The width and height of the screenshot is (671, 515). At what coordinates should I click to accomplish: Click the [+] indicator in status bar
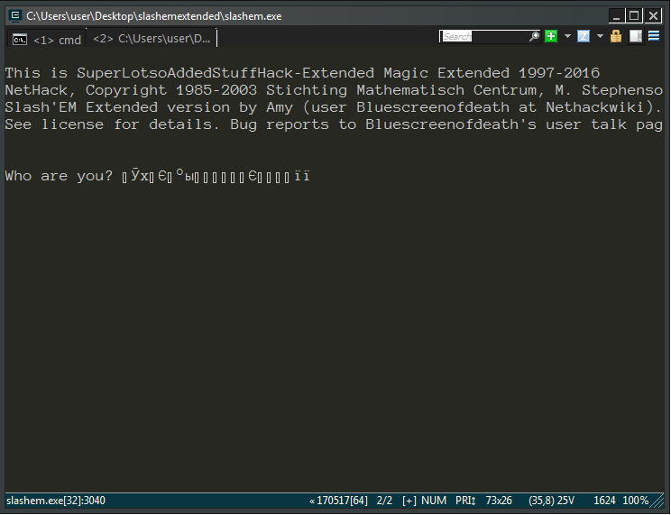409,501
